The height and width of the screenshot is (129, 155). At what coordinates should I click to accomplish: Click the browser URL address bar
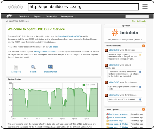pyautogui.click(x=83, y=7)
